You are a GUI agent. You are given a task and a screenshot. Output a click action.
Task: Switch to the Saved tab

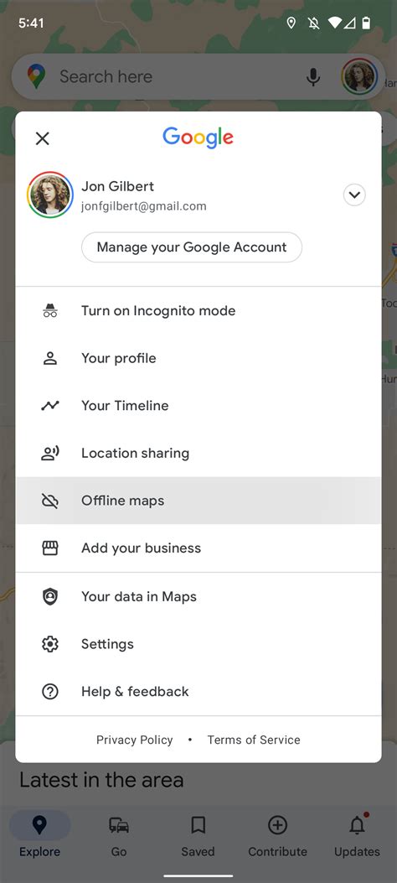pyautogui.click(x=198, y=837)
